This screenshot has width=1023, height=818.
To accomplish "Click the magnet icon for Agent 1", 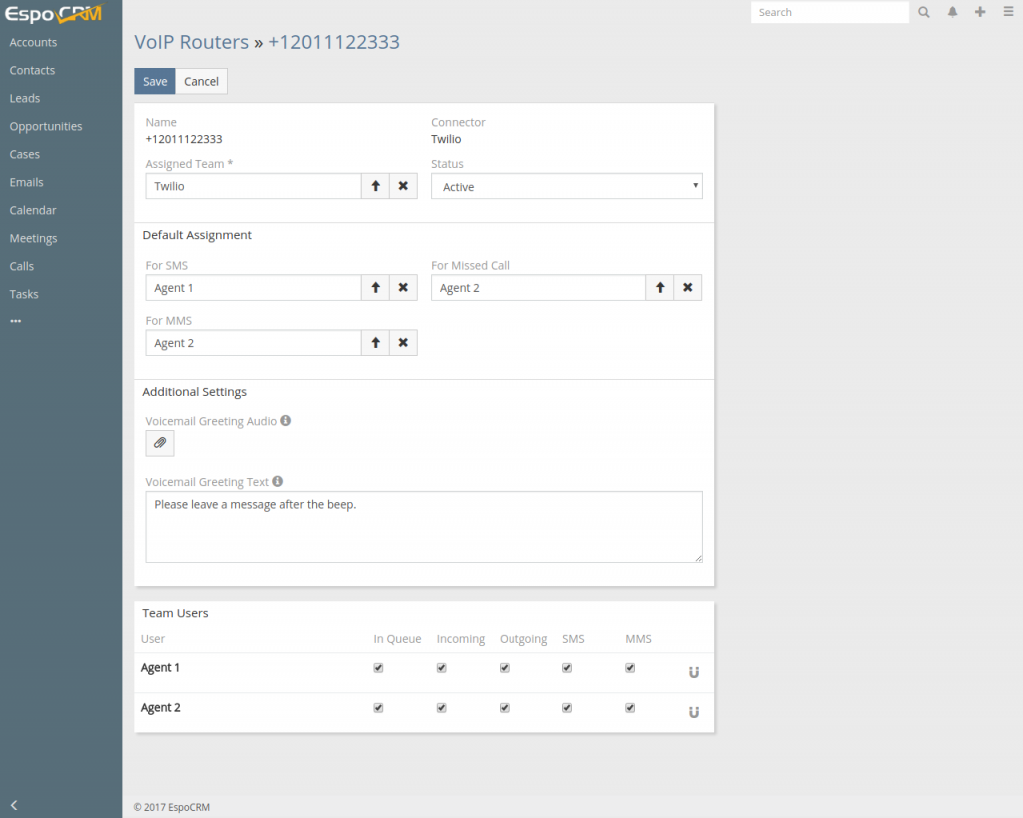I will 694,672.
